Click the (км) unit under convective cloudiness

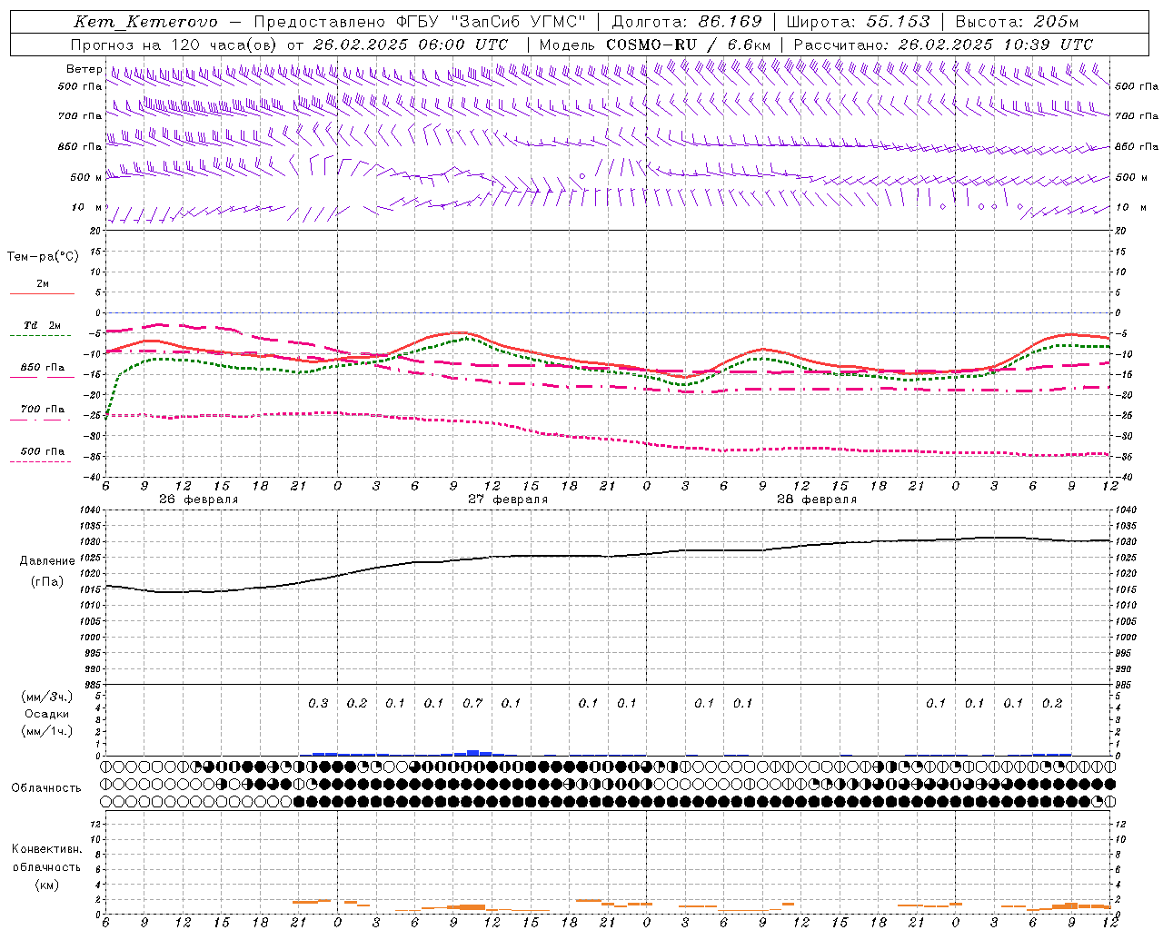[46, 885]
